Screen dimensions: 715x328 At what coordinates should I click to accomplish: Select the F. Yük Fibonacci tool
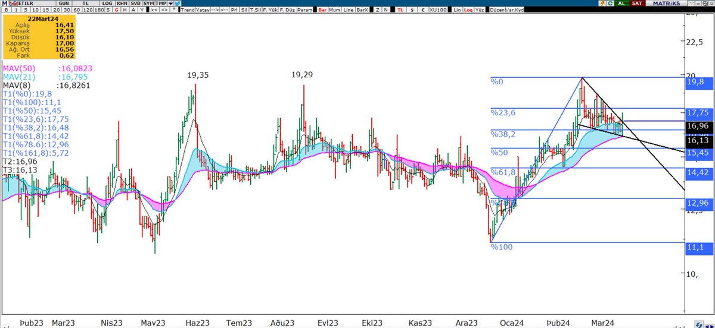click(270, 10)
